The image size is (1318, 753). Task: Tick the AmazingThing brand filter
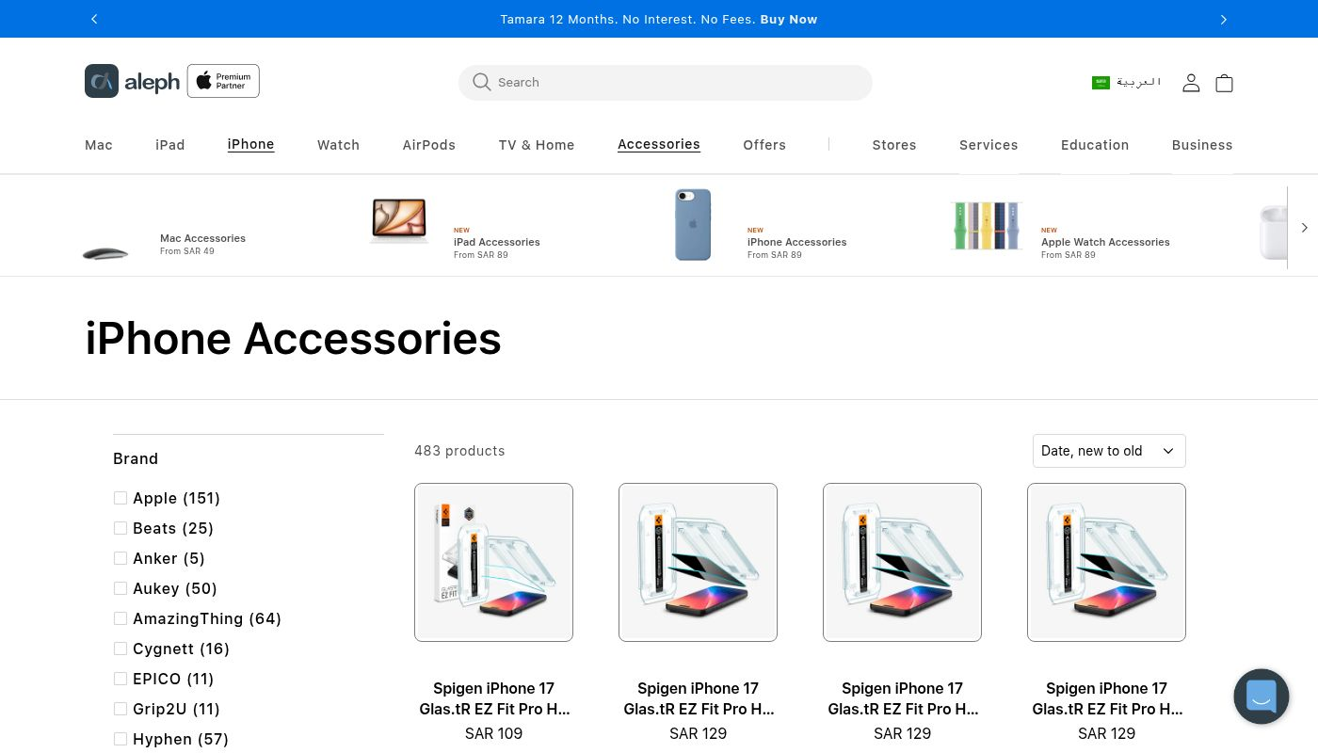tap(121, 618)
